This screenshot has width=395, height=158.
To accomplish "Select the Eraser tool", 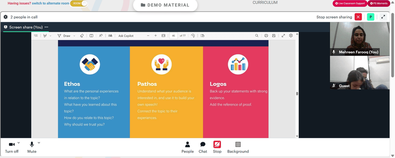I will pos(82,36).
